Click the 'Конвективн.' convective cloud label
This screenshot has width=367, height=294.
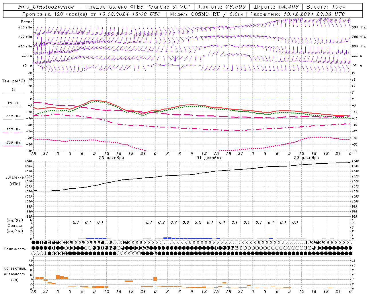(x=15, y=268)
